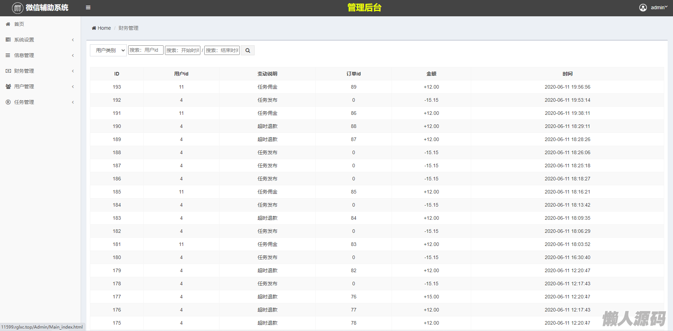Viewport: 673px width, 331px height.
Task: Select 信息管理 in the sidebar menu
Action: (x=24, y=55)
